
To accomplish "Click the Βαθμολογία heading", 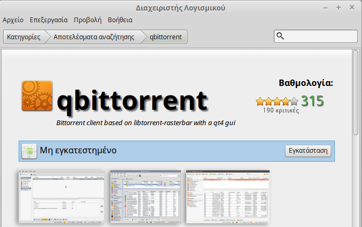I will tap(306, 83).
